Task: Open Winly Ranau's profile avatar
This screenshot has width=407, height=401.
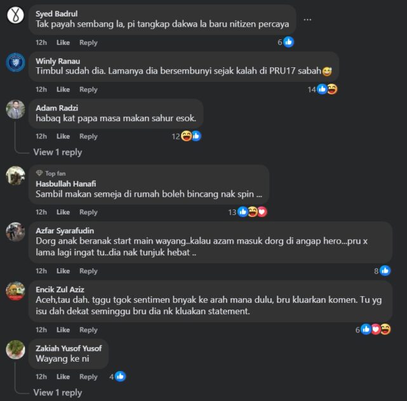Action: 16,62
